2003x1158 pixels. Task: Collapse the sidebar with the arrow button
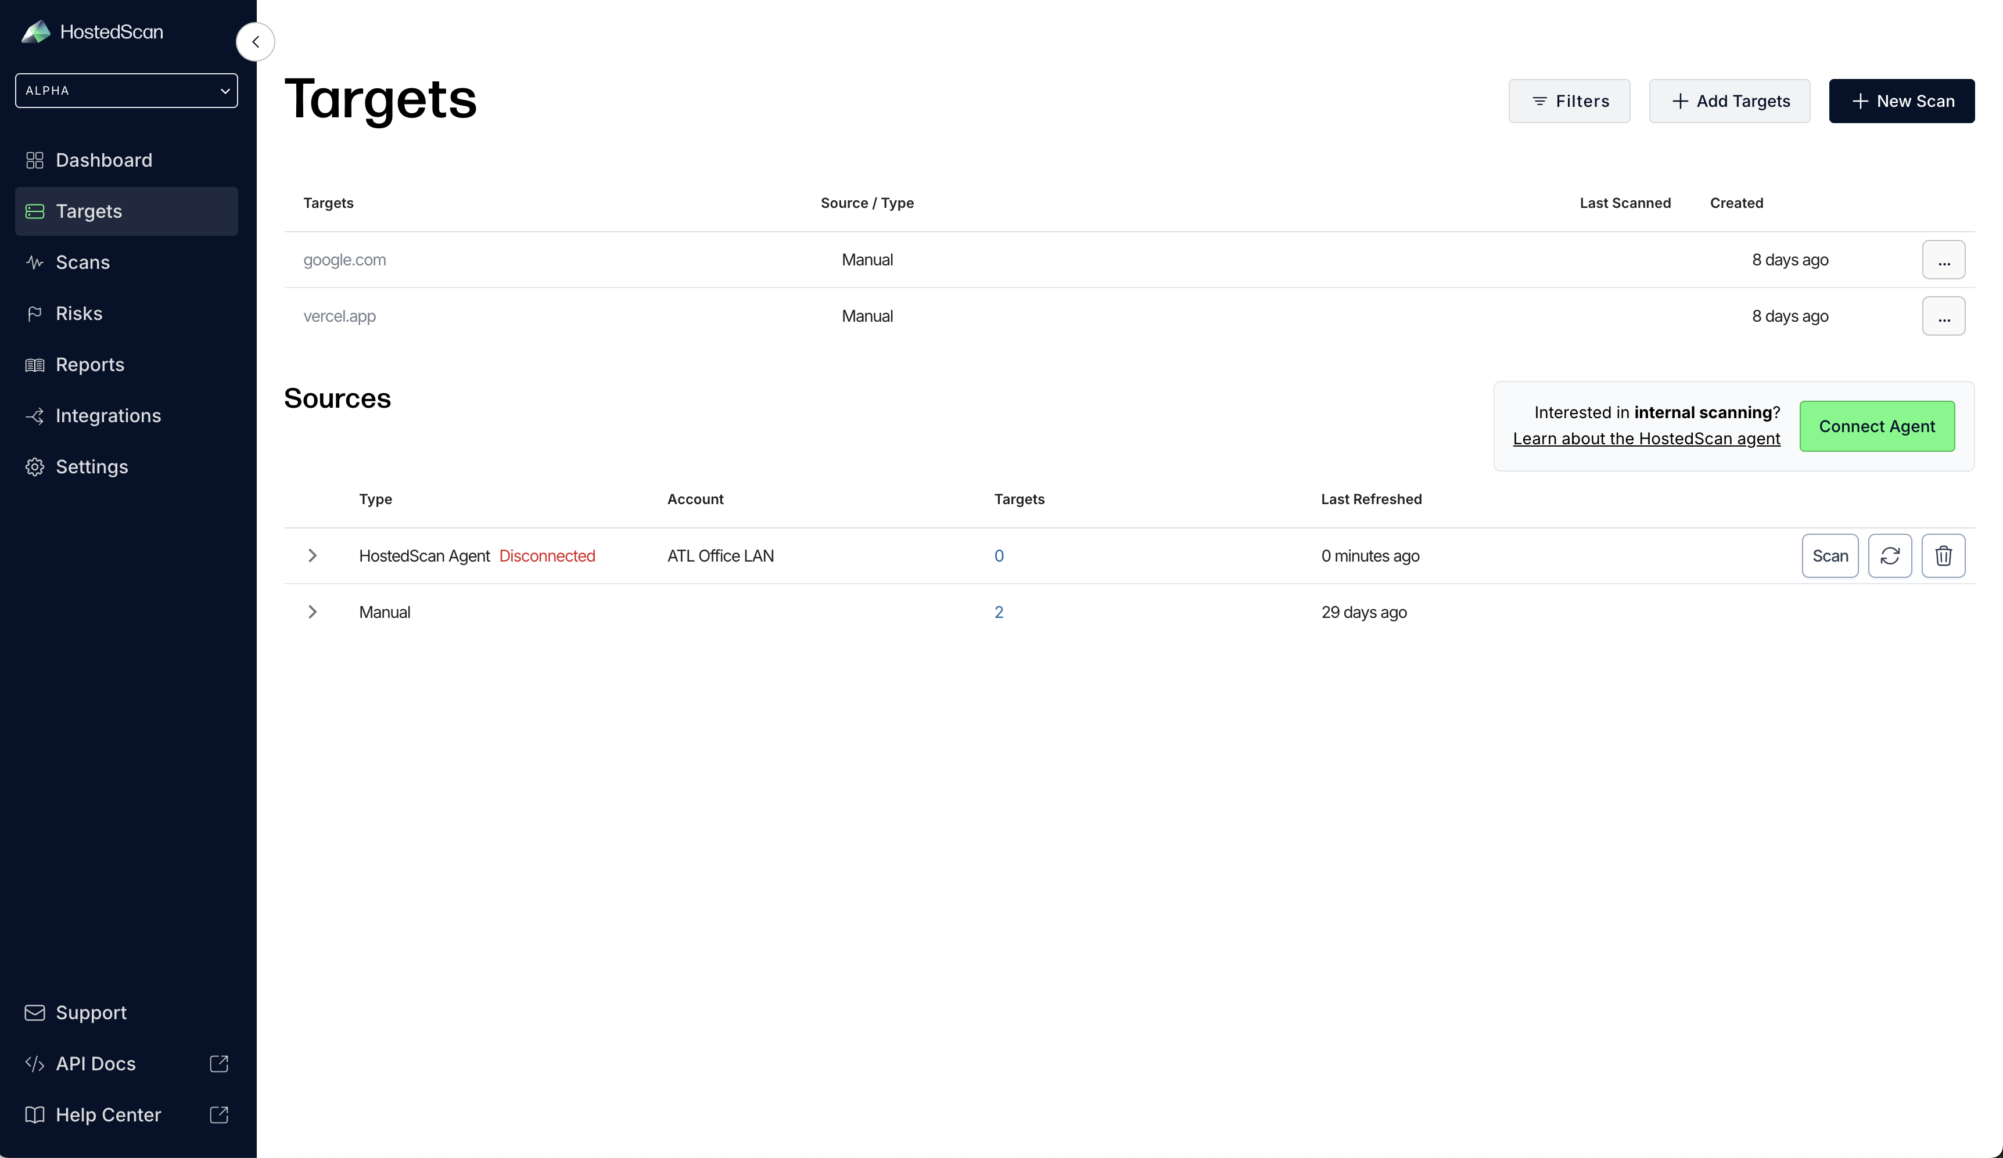[x=255, y=41]
